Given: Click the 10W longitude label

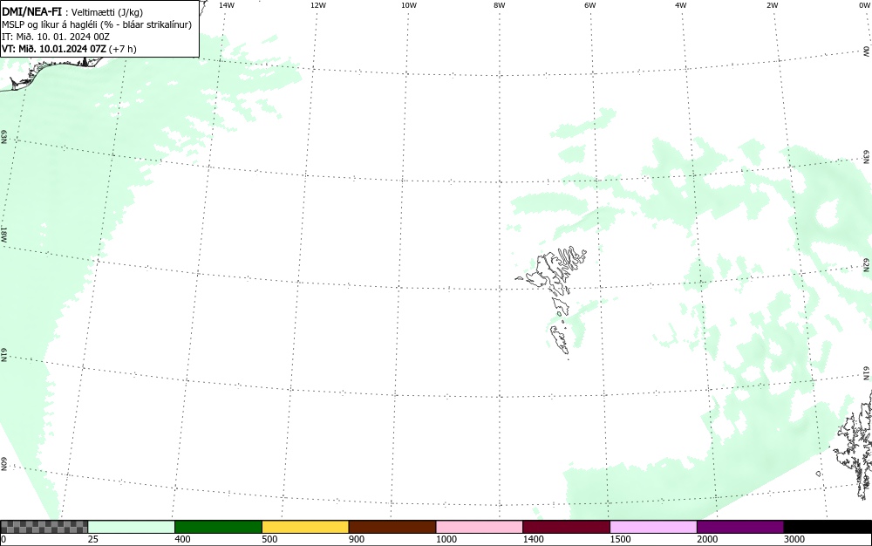Looking at the screenshot, I should [409, 5].
